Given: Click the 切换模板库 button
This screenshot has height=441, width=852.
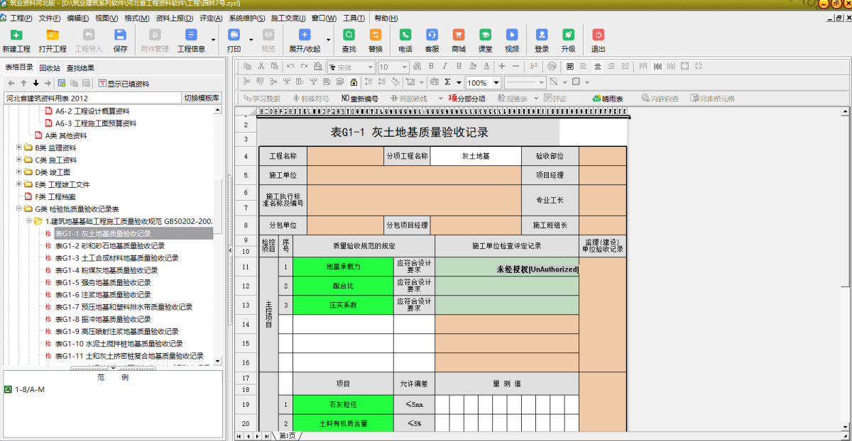Looking at the screenshot, I should click(x=202, y=98).
